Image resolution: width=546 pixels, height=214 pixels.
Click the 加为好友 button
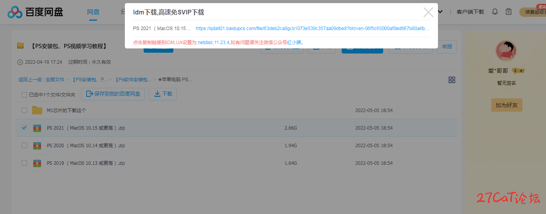pyautogui.click(x=506, y=105)
